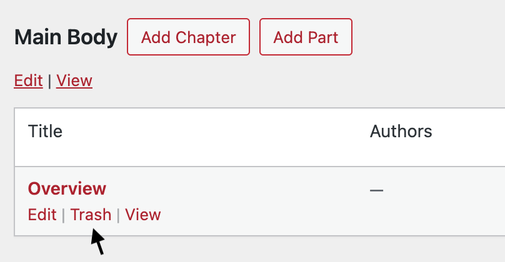Open the View link below Main Body heading
Image resolution: width=505 pixels, height=262 pixels.
(74, 80)
